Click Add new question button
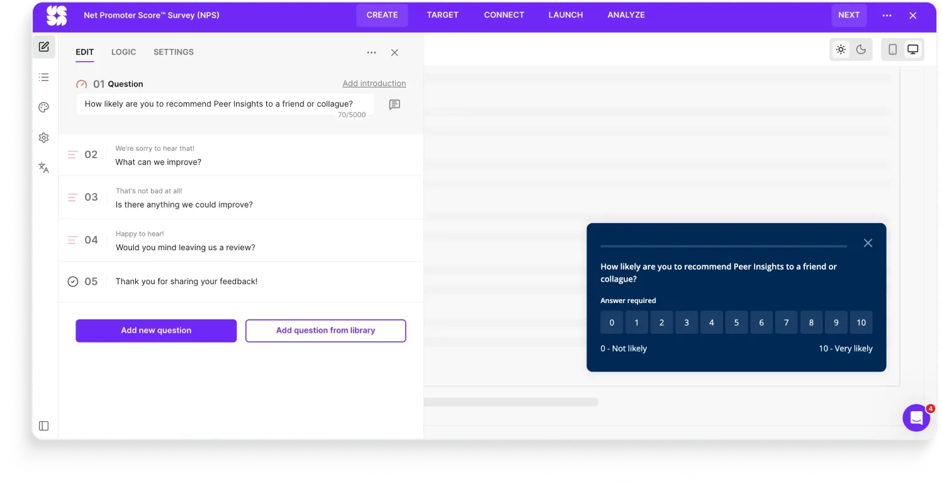 (156, 331)
